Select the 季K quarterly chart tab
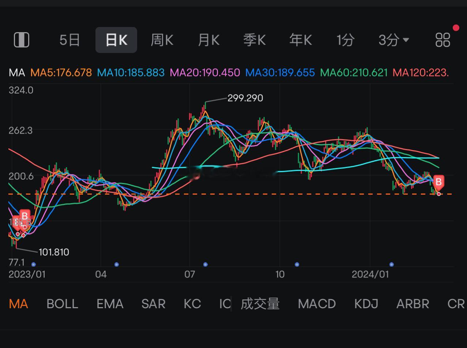 click(x=255, y=40)
